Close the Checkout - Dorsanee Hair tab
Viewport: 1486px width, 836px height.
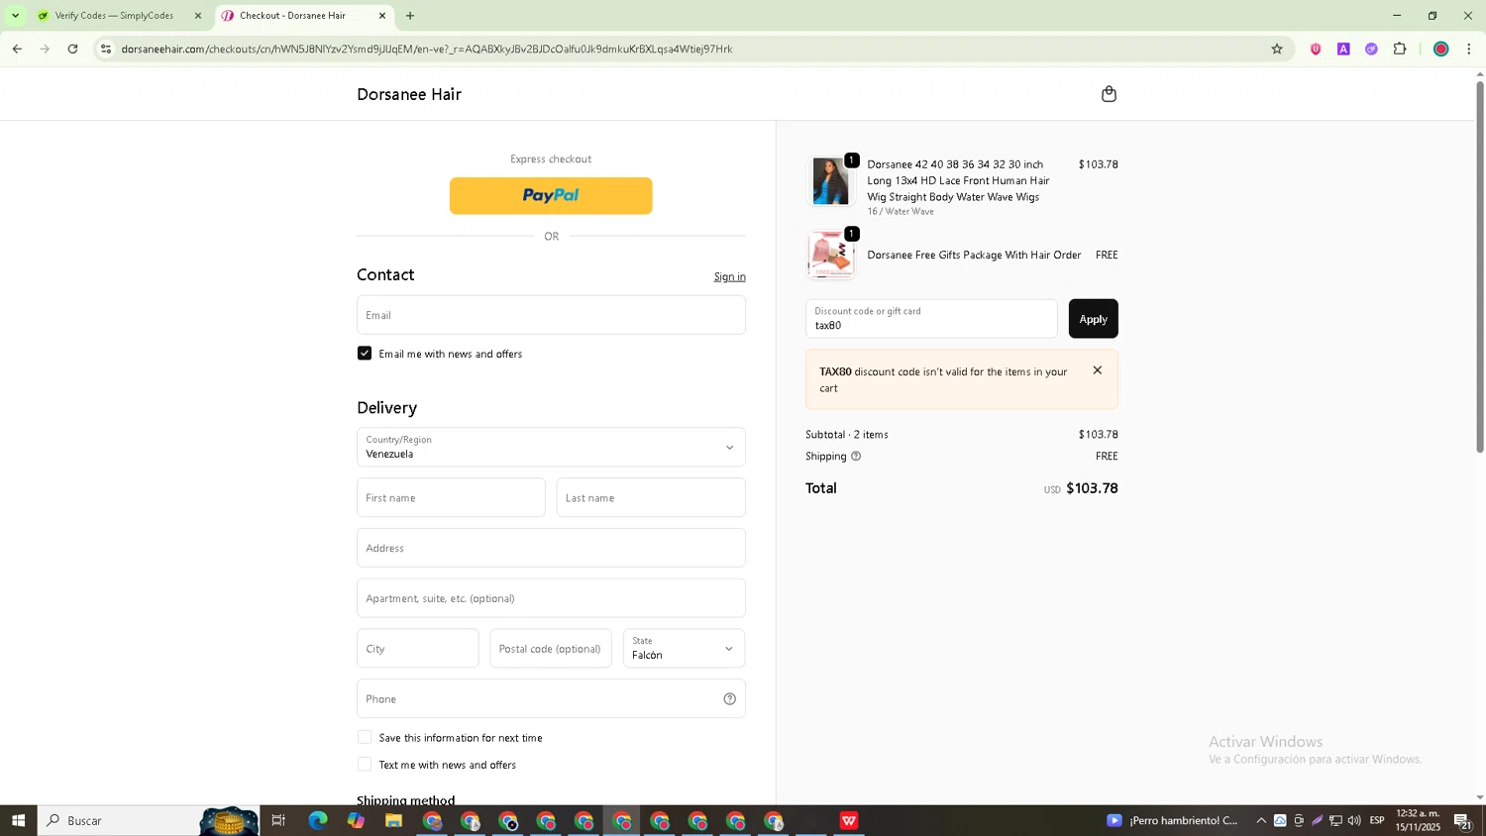coord(382,16)
